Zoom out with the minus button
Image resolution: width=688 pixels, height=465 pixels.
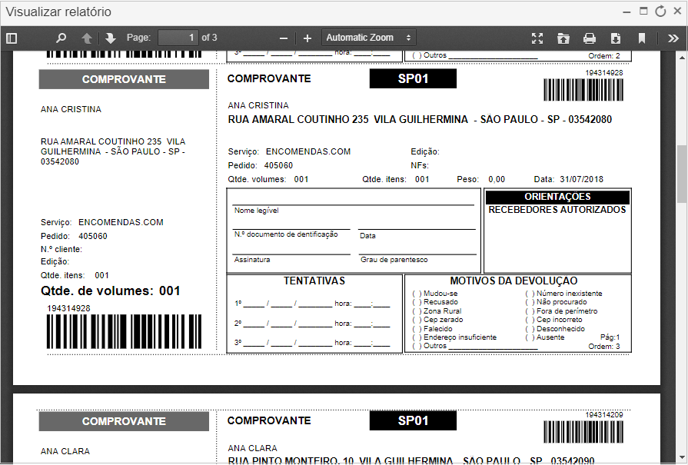click(284, 38)
